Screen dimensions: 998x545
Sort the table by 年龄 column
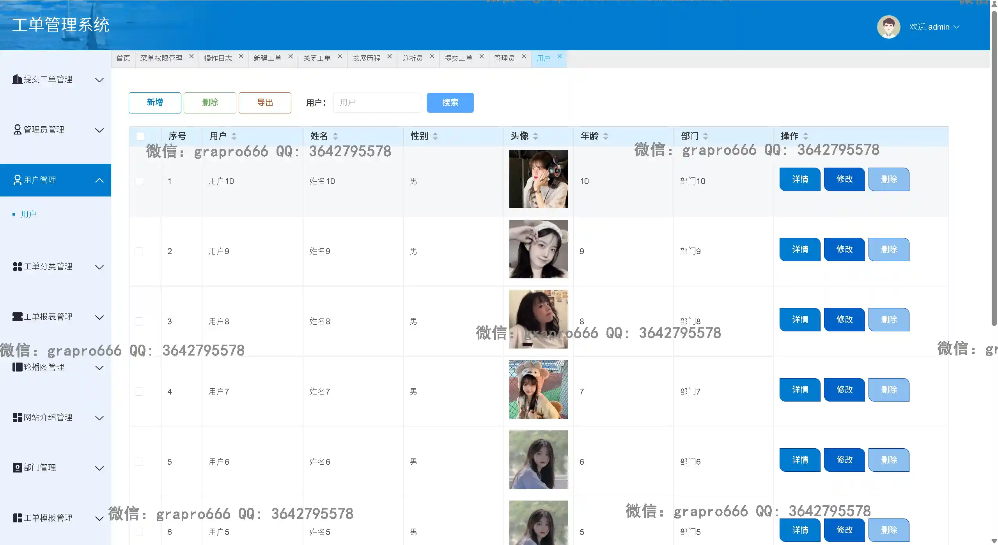(605, 136)
